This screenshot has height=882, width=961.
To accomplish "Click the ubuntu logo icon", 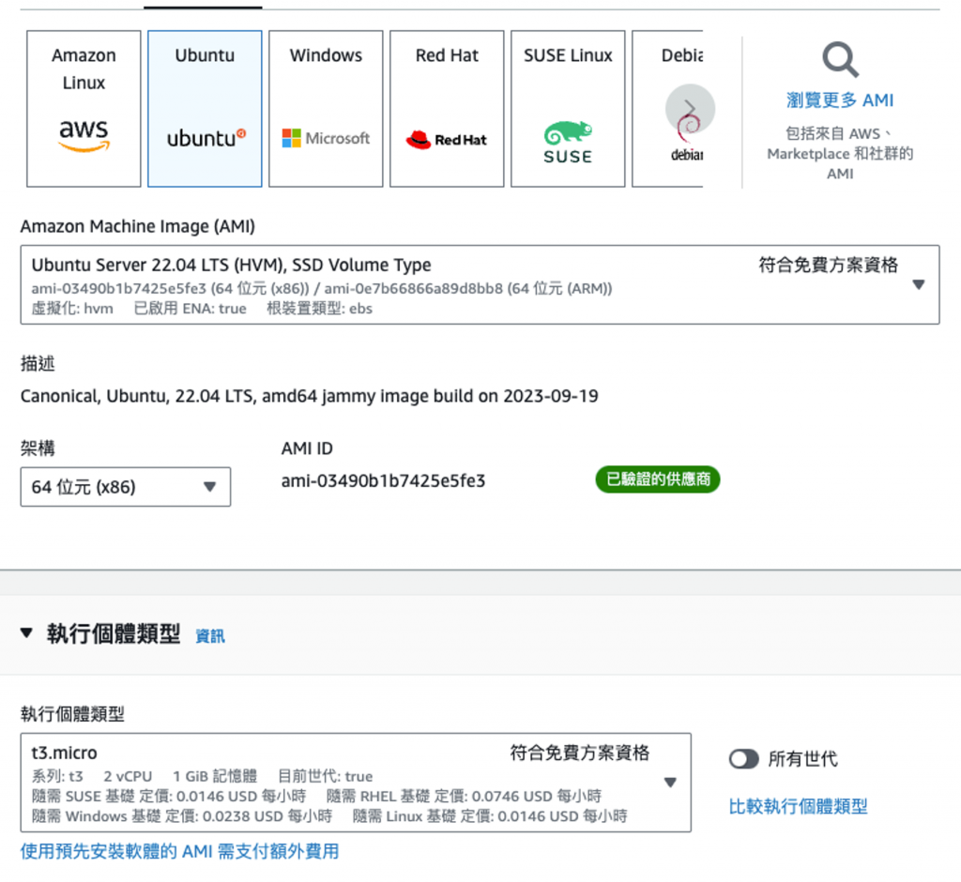I will pyautogui.click(x=206, y=139).
